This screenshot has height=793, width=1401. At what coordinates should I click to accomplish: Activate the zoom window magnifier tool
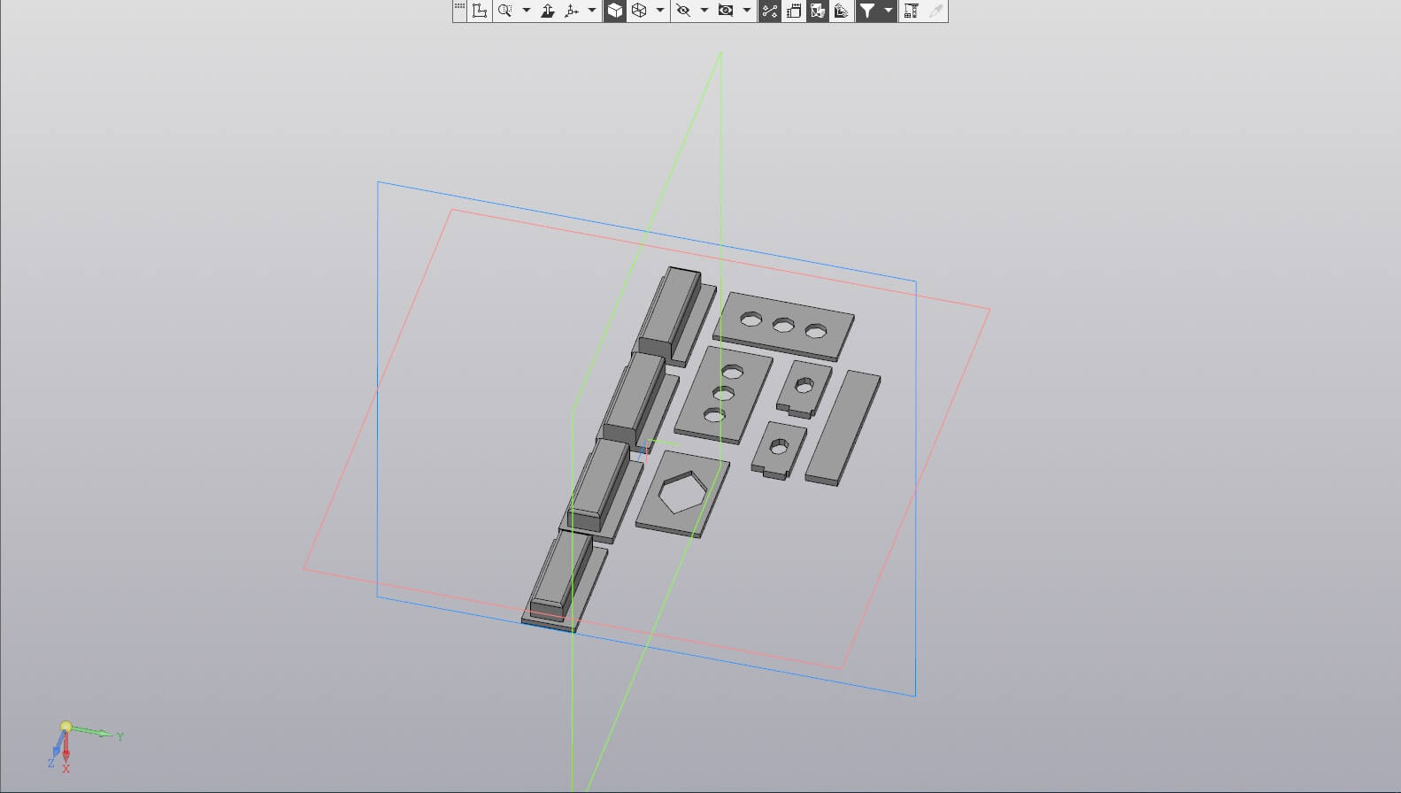505,11
